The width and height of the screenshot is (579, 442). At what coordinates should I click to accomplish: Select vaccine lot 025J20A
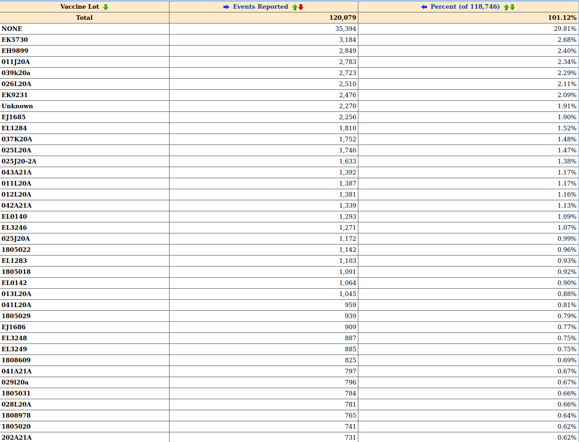[16, 238]
